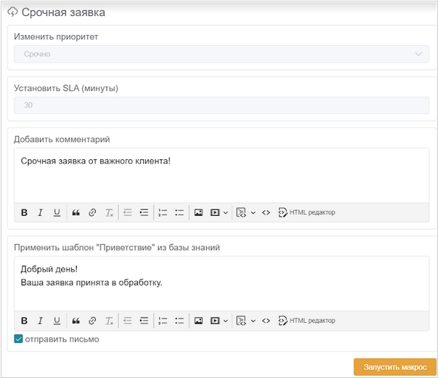Open "HTML редактор" in greeting template editor
438x378 pixels.
pos(307,321)
